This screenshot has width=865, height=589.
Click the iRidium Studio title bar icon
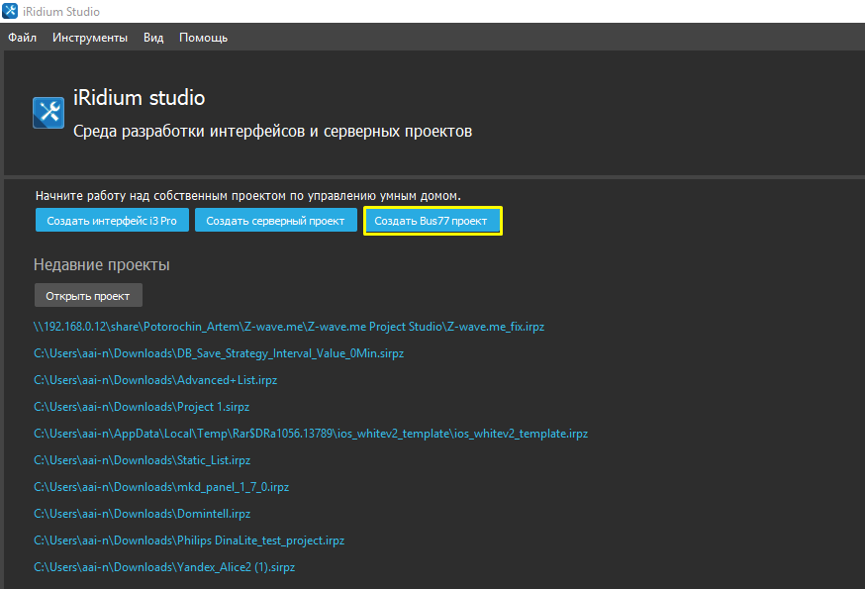pos(10,11)
